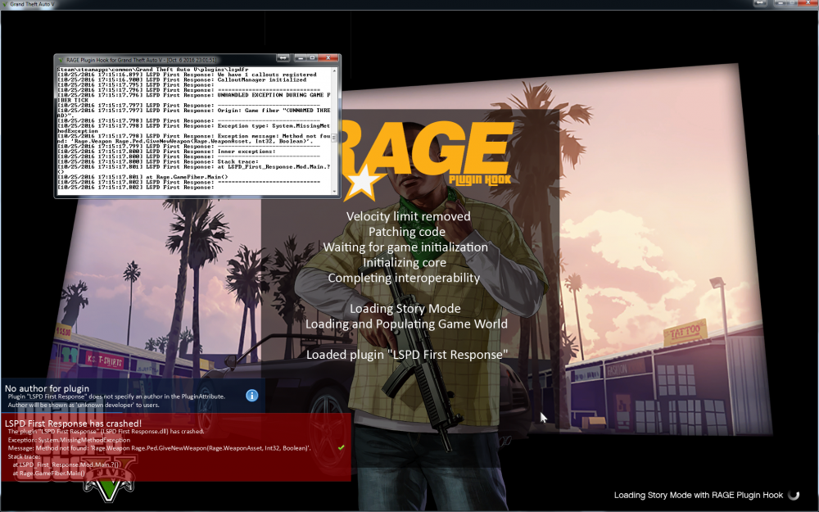Viewport: 819px width, 512px height.
Task: Click 'Loading and Populating Game World' line
Action: [406, 324]
